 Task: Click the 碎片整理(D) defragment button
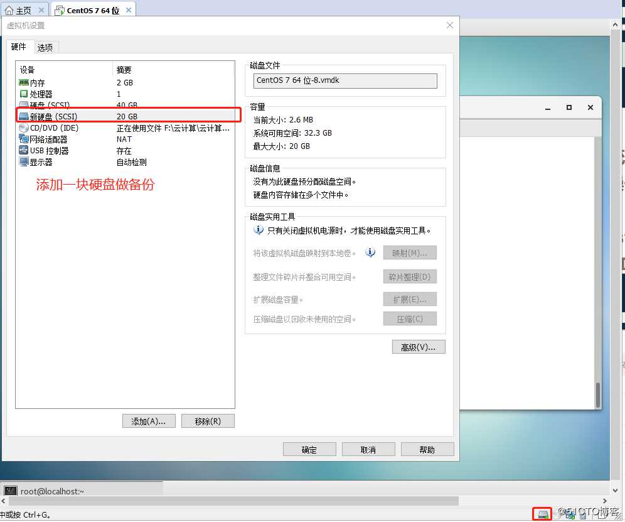click(410, 276)
